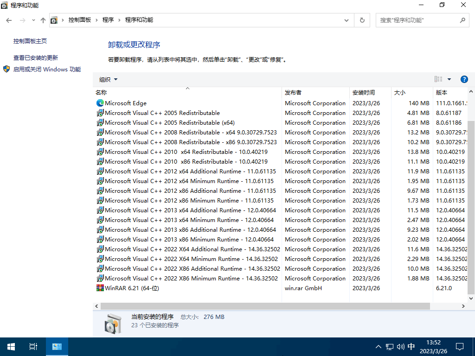Open the notification center icon
The image size is (475, 356).
[x=459, y=346]
